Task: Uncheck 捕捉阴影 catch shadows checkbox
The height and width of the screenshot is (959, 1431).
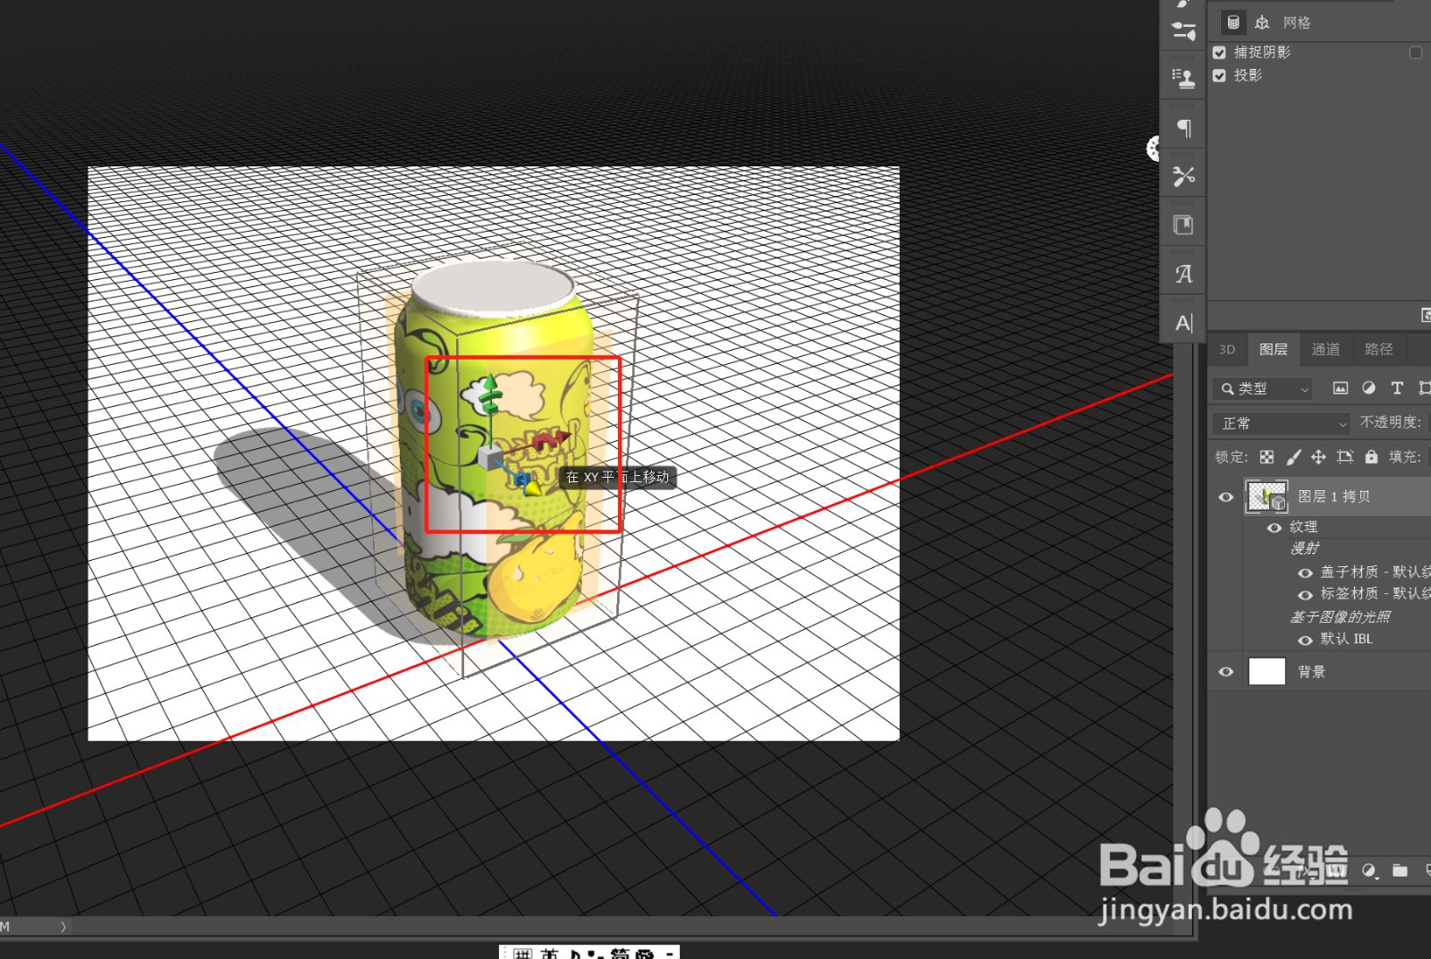Action: [1219, 53]
